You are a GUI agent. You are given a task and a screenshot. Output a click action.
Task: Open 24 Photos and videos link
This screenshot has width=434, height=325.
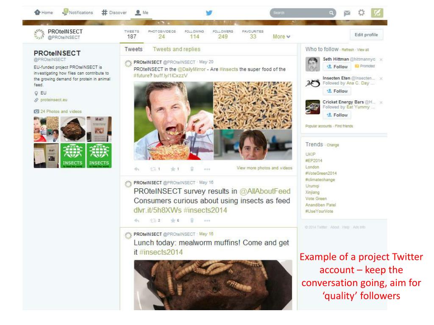pos(61,111)
